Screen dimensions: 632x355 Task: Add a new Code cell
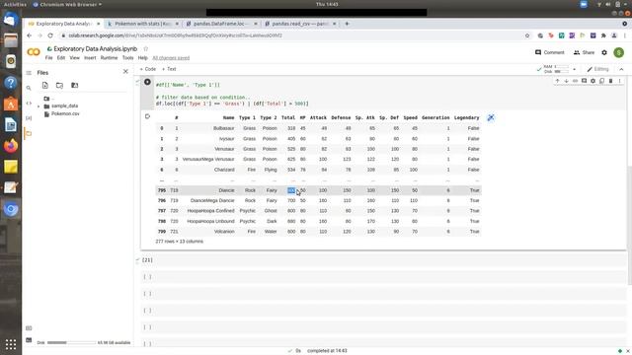click(148, 69)
